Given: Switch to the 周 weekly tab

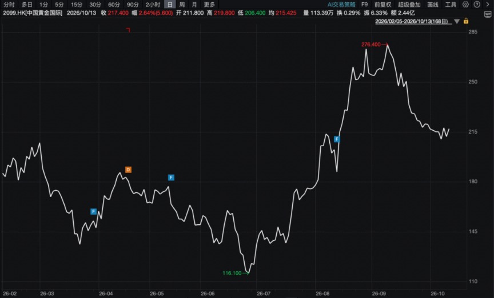Looking at the screenshot, I should click(x=182, y=5).
